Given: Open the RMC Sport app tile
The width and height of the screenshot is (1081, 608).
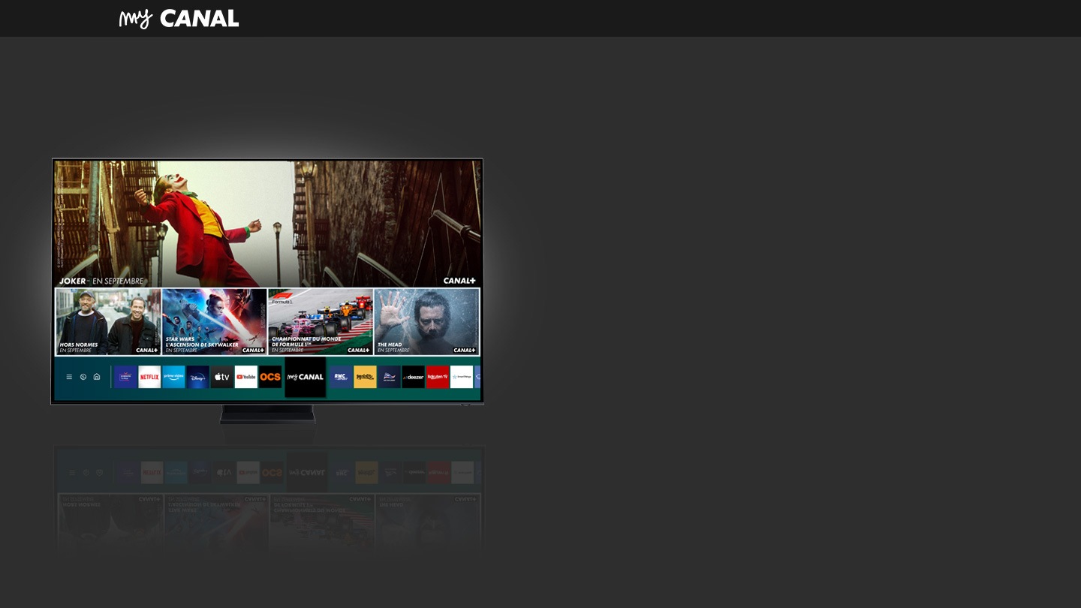Looking at the screenshot, I should pyautogui.click(x=341, y=377).
